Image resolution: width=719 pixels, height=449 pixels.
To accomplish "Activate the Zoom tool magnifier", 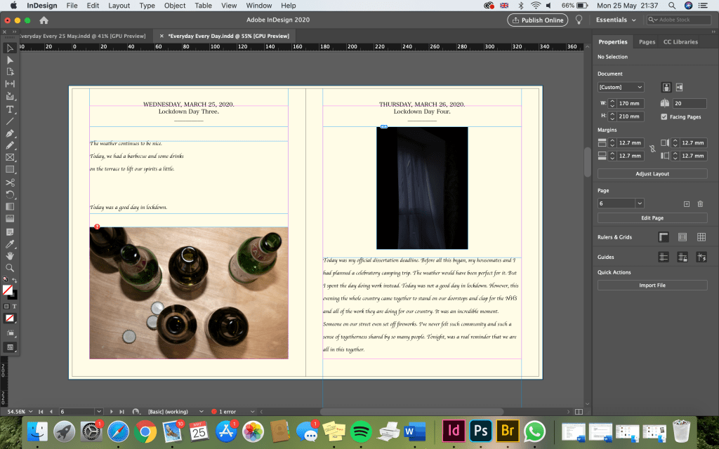I will click(10, 267).
